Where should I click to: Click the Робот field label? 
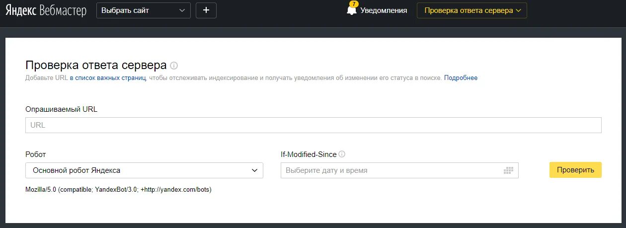pyautogui.click(x=35, y=154)
